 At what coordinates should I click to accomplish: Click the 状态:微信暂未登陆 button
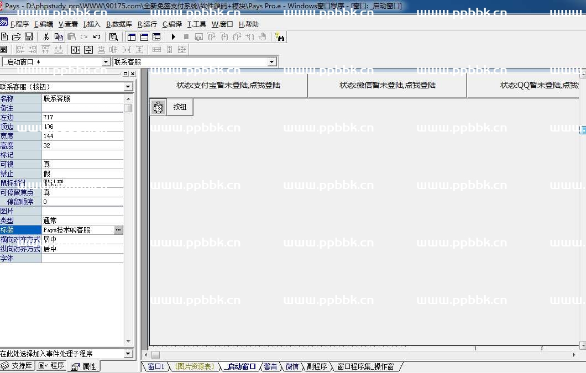387,86
